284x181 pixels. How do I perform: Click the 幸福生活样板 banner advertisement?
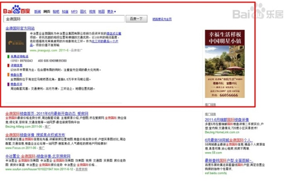click(225, 64)
